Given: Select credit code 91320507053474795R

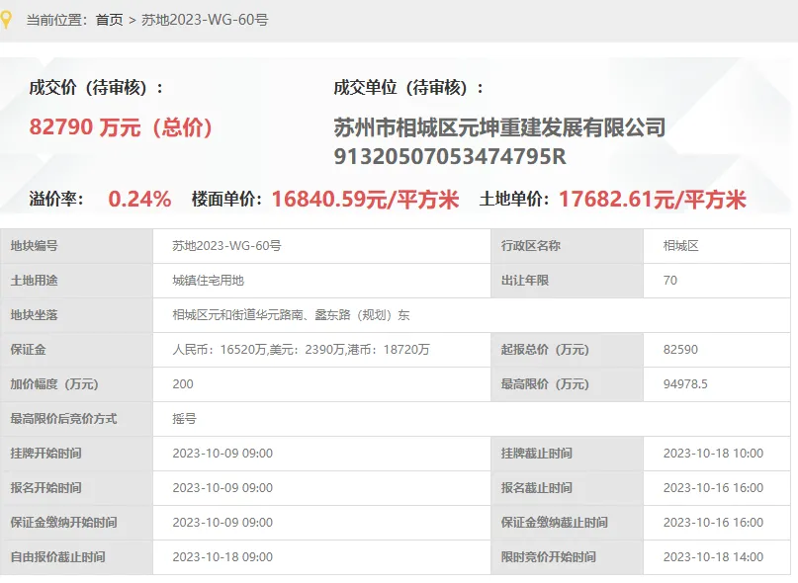Looking at the screenshot, I should point(450,157).
